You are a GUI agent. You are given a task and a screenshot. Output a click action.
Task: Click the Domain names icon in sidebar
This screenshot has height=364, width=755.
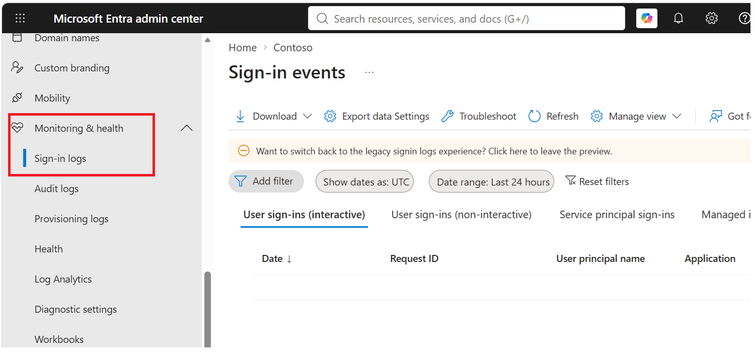point(17,38)
